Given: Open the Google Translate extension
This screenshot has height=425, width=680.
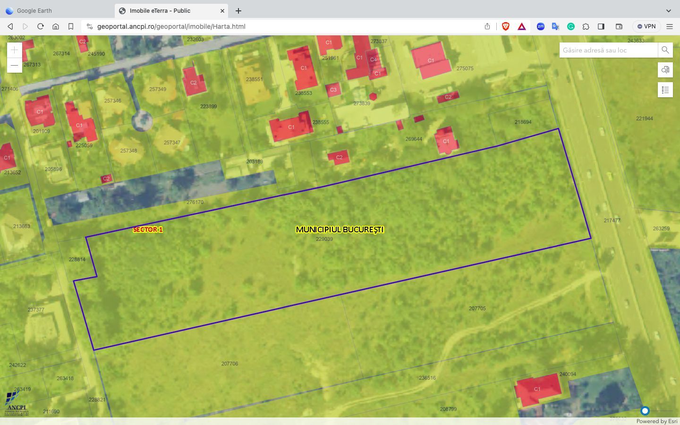Looking at the screenshot, I should [556, 26].
